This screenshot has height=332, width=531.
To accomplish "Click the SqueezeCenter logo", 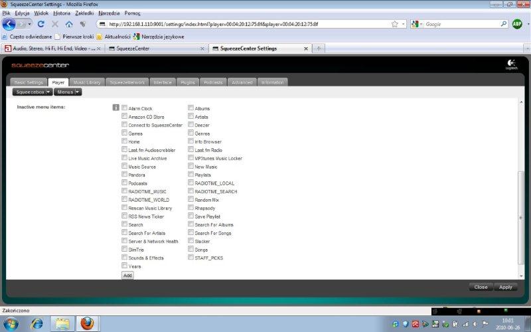I will 40,65.
